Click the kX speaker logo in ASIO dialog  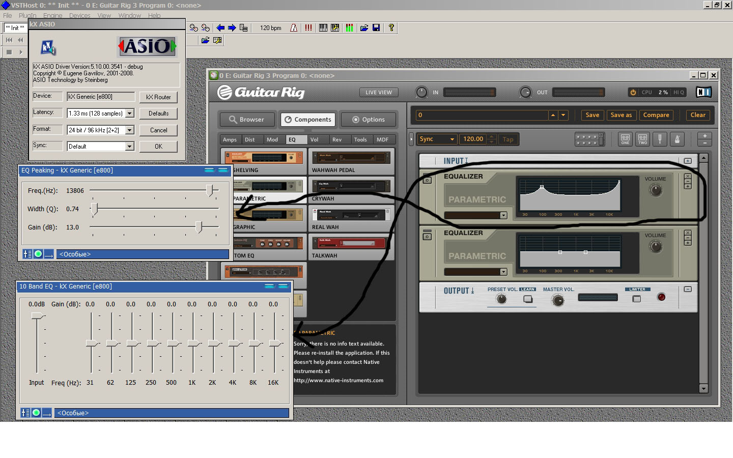point(48,47)
